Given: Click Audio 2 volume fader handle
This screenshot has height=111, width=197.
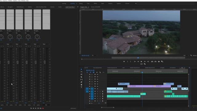Looking at the screenshot, I should (x=9, y=62).
